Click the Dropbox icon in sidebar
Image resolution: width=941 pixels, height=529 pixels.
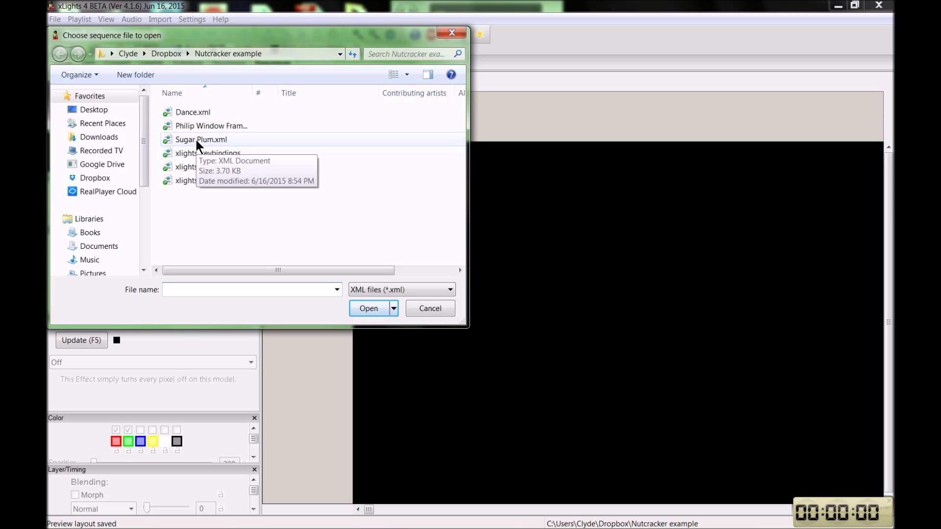(72, 178)
